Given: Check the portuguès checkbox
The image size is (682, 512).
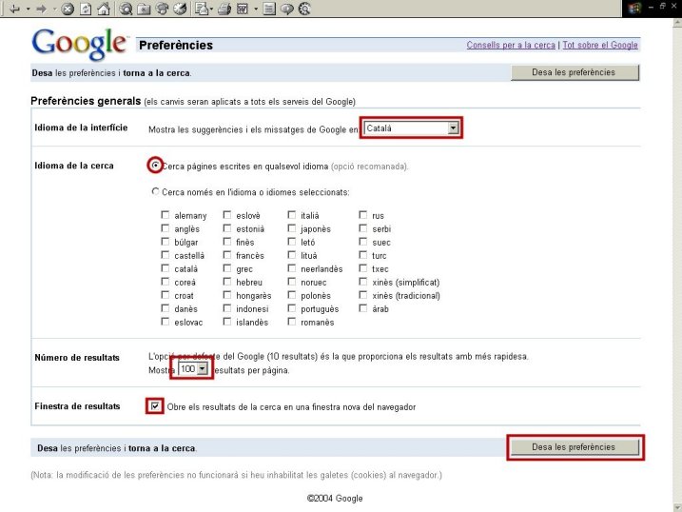Looking at the screenshot, I should pos(292,308).
